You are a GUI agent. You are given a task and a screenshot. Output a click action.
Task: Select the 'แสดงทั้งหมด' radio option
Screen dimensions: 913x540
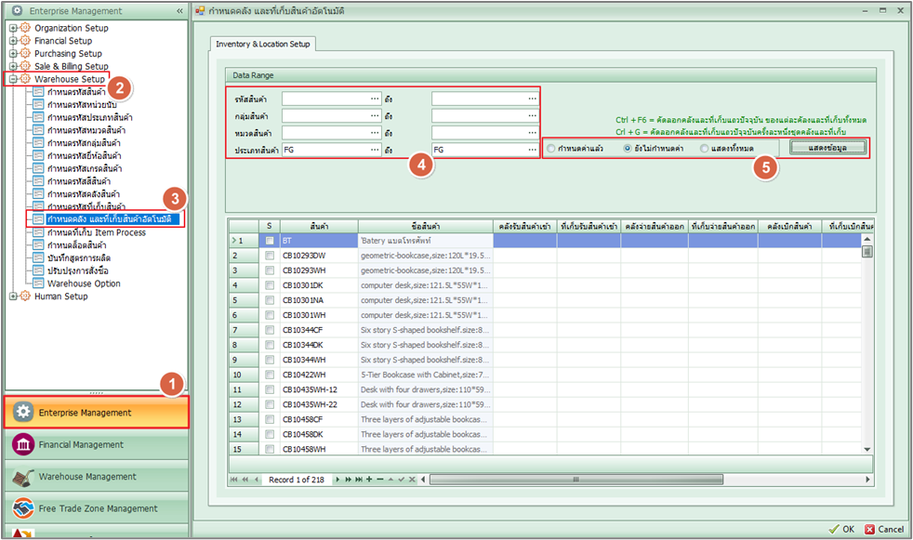[706, 149]
